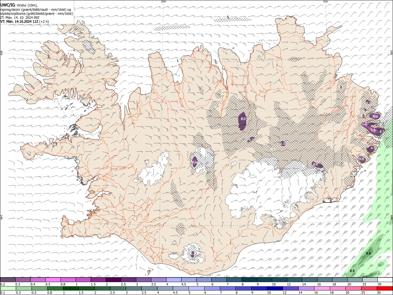Click the 0.4 snow patch on the central glacier
393x295 pixels.
195,162
